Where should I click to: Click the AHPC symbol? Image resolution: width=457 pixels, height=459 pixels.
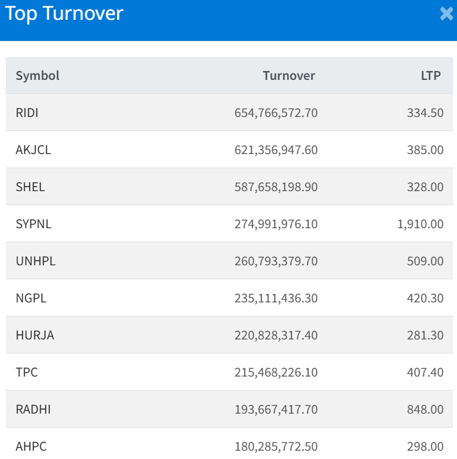(31, 446)
